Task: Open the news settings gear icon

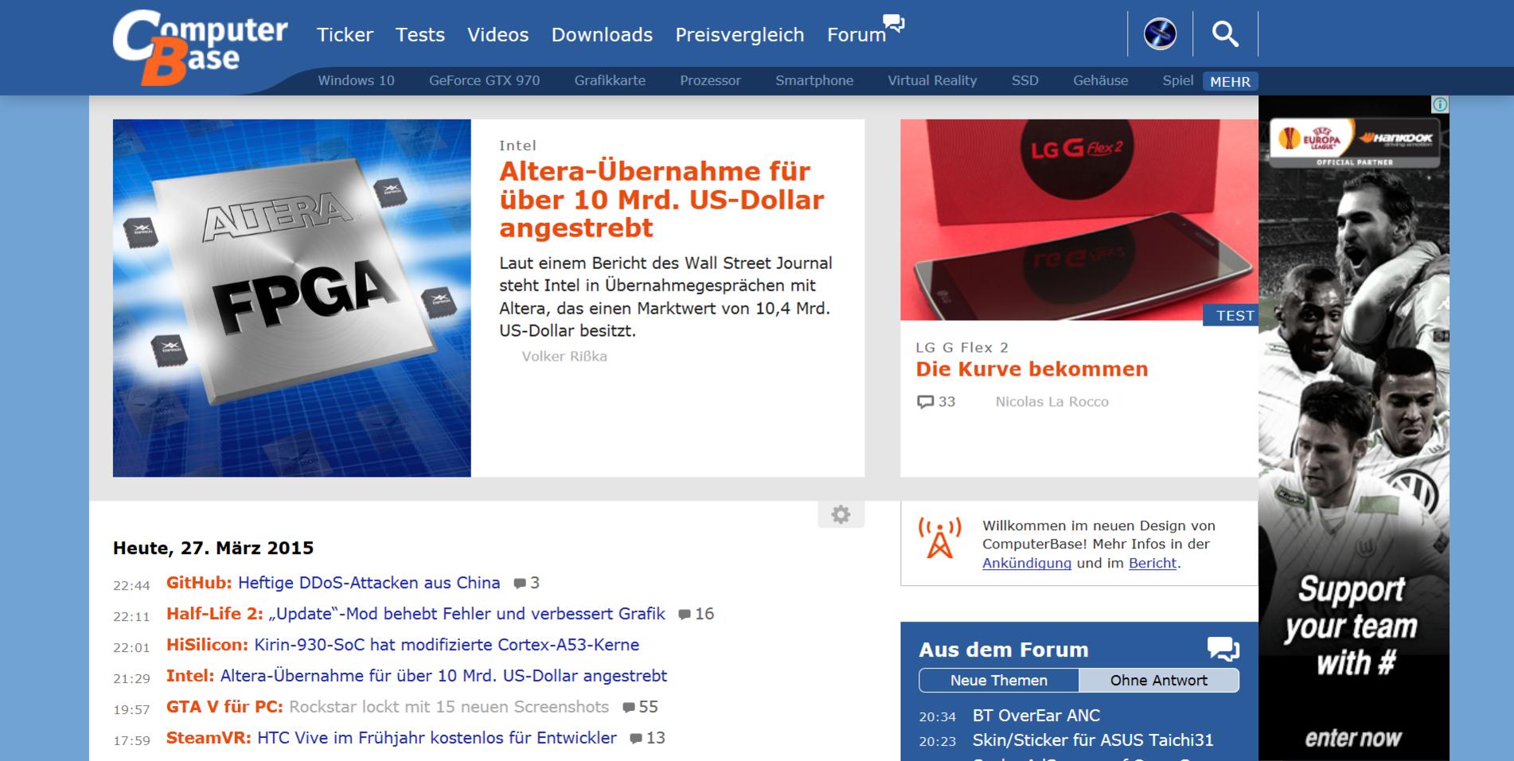Action: coord(841,514)
